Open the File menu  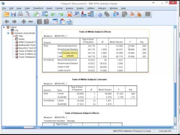[4, 8]
